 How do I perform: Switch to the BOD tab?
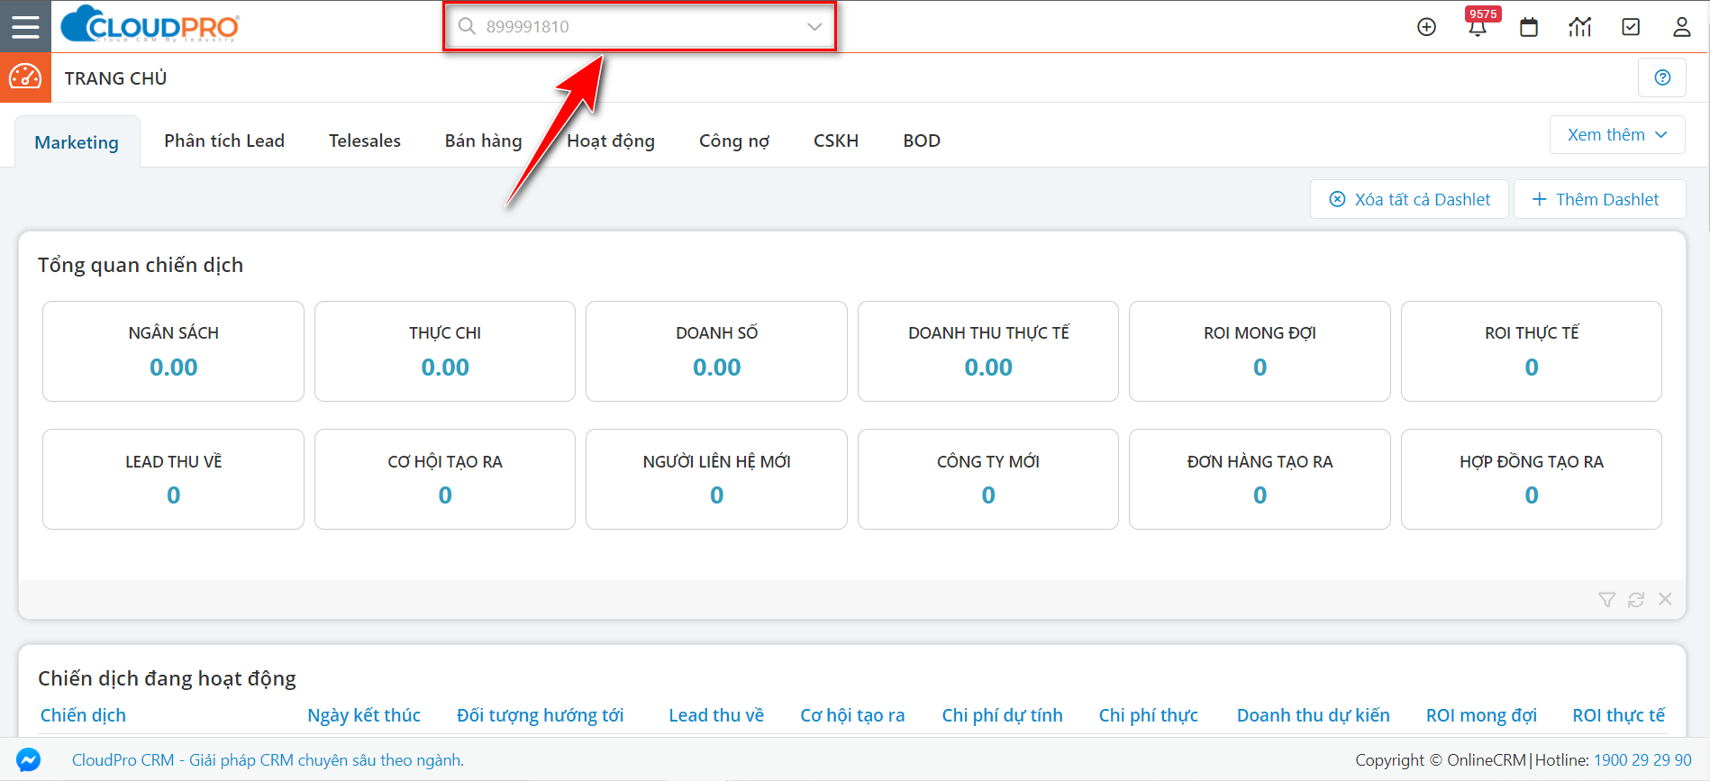click(922, 141)
